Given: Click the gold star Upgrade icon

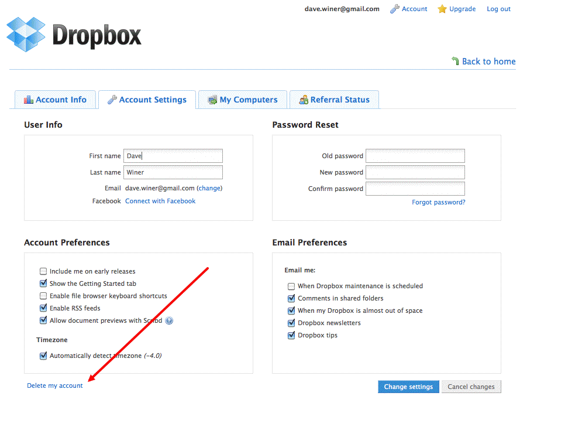Looking at the screenshot, I should (x=442, y=9).
